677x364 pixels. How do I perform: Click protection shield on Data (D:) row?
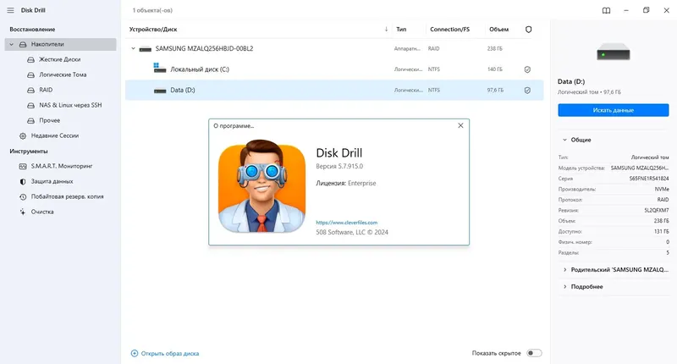point(527,91)
